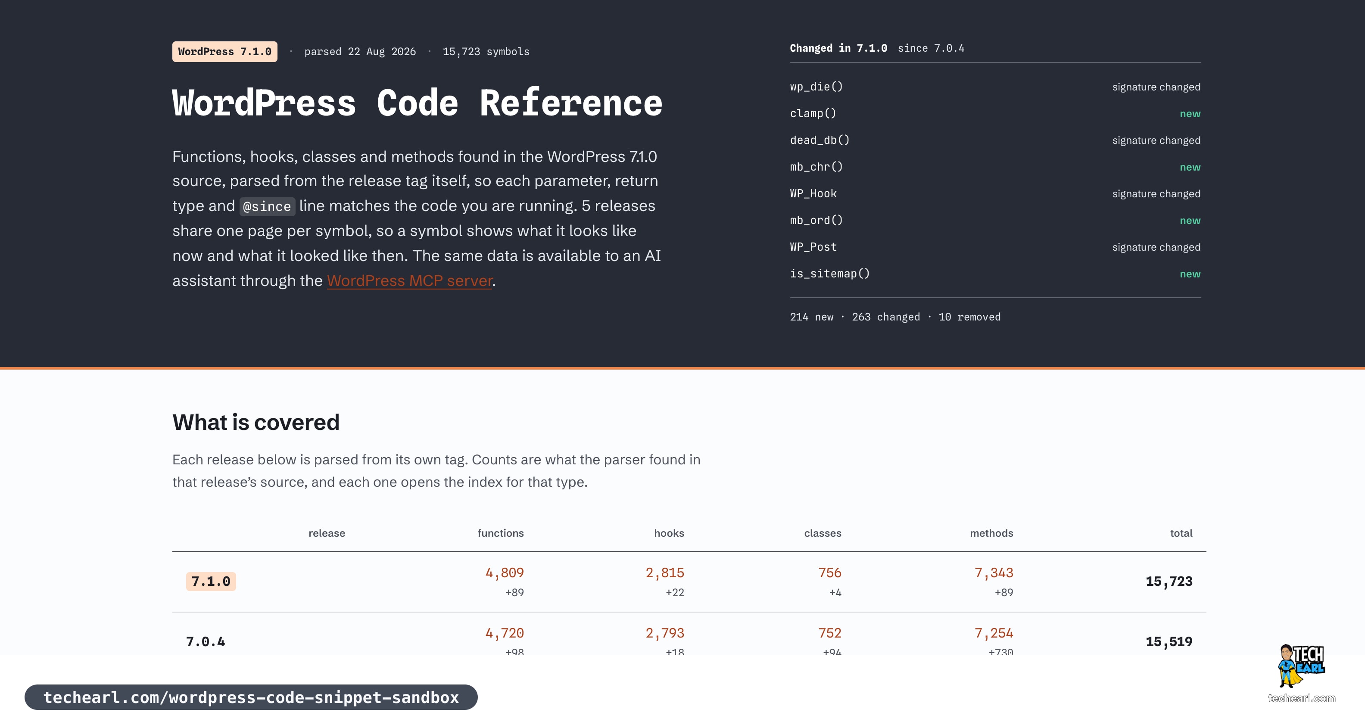Select the 7.1.0 total 15,723
1365x728 pixels.
coord(1169,581)
